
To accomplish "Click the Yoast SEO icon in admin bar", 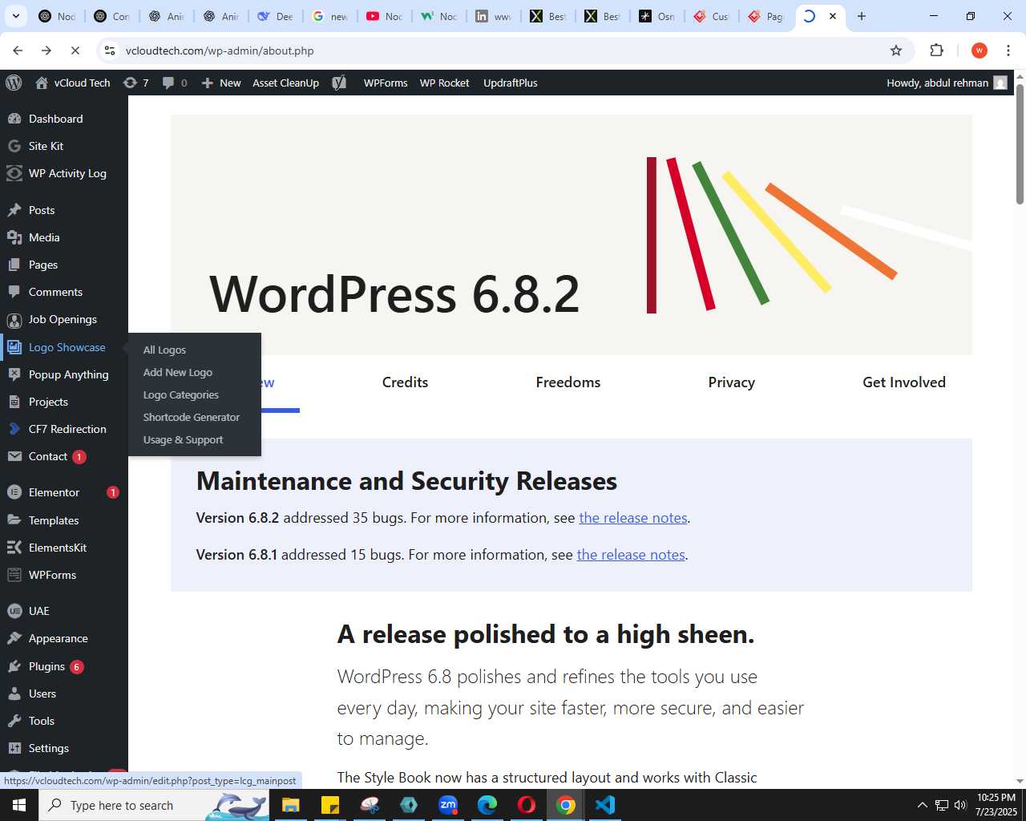I will (339, 83).
